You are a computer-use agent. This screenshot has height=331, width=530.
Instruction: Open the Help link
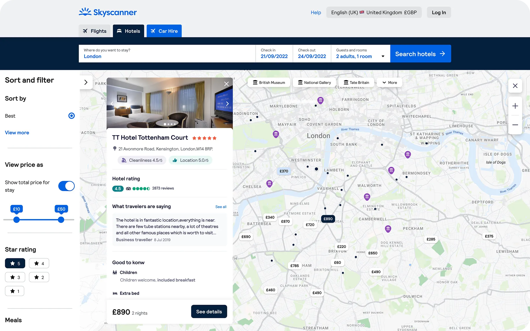click(316, 12)
